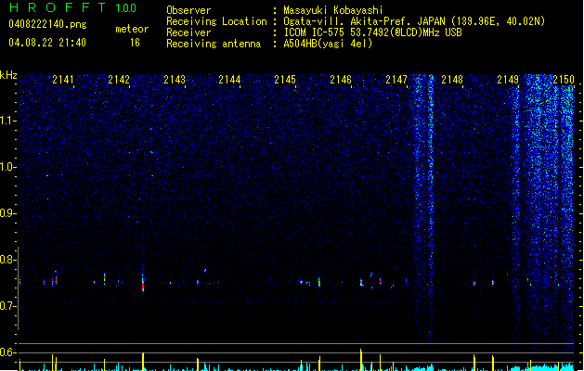Viewport: 584px width, 371px height.
Task: Click the 2141 time marker
Action: point(63,80)
